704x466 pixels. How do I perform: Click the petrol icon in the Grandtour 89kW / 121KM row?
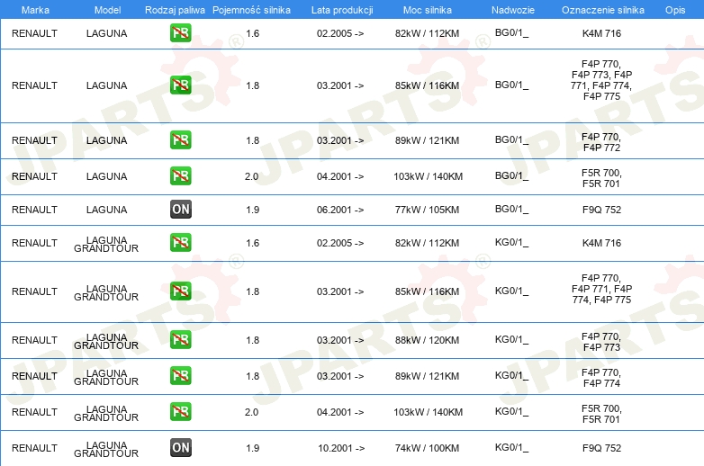pyautogui.click(x=180, y=375)
